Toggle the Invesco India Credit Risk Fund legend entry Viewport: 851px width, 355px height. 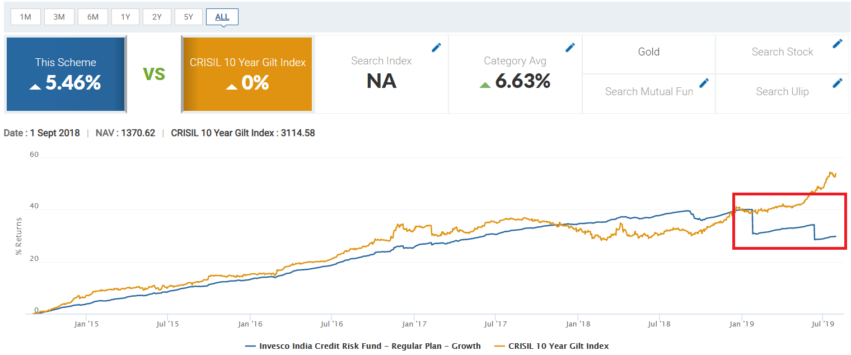[370, 346]
